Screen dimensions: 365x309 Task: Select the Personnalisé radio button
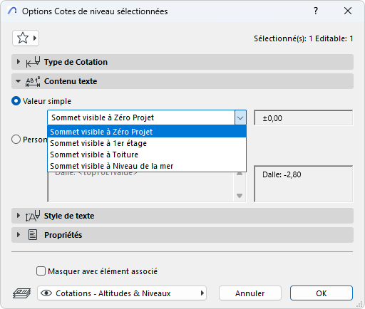(x=16, y=140)
